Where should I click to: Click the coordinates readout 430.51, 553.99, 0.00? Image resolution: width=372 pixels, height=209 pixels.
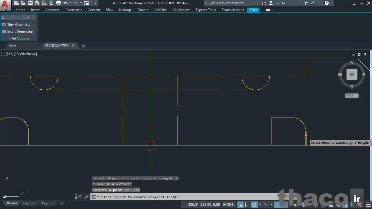[x=204, y=205]
